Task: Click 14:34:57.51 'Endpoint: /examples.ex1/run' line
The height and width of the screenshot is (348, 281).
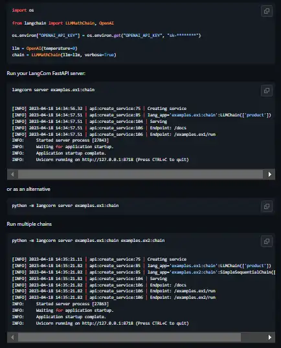Action: click(x=114, y=135)
